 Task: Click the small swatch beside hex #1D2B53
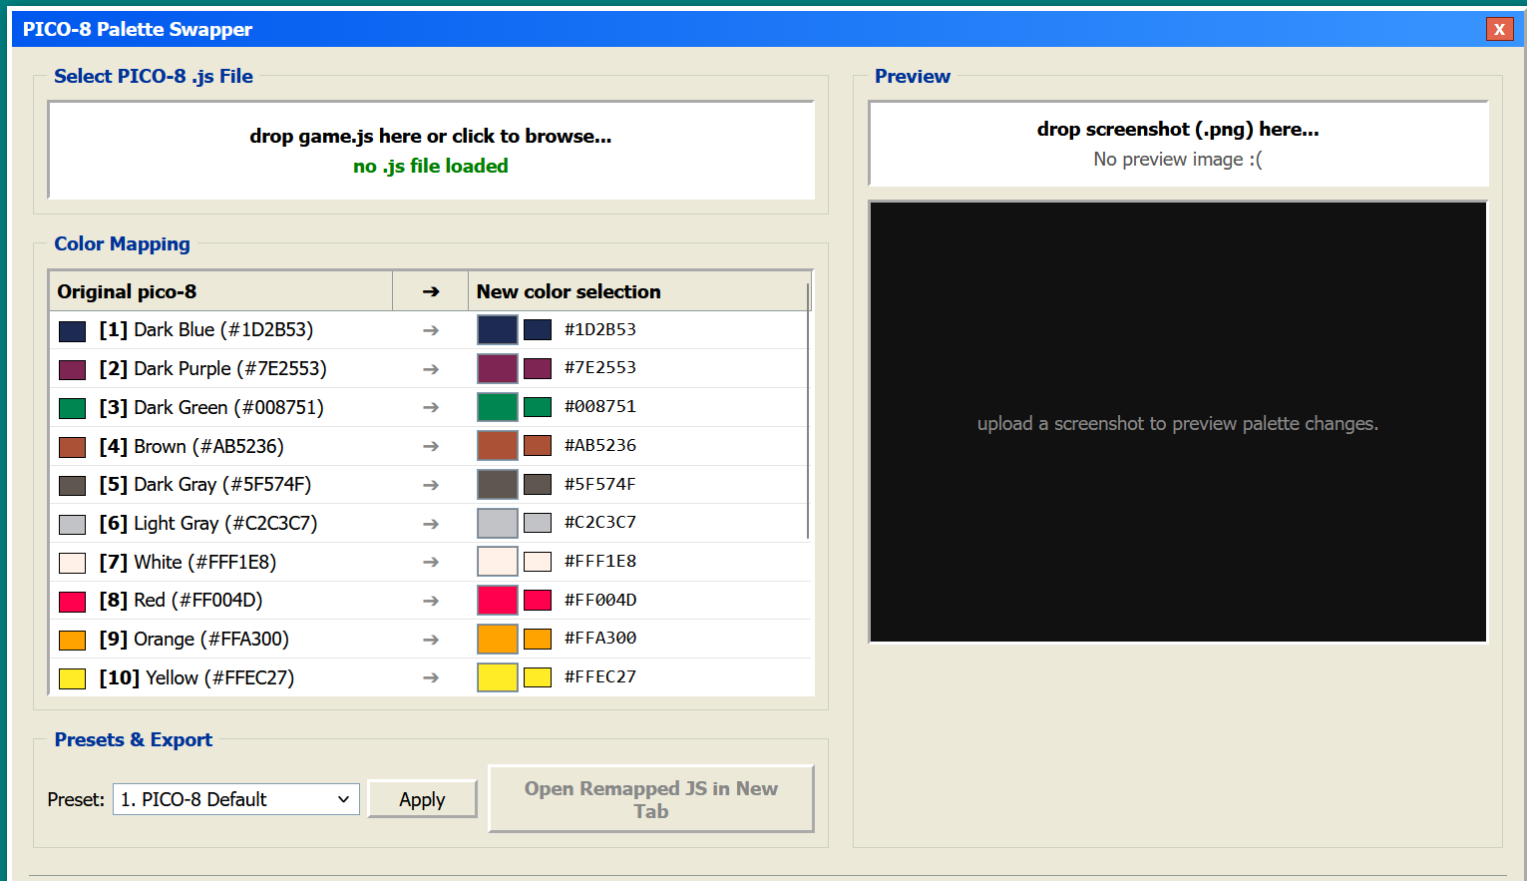tap(538, 329)
